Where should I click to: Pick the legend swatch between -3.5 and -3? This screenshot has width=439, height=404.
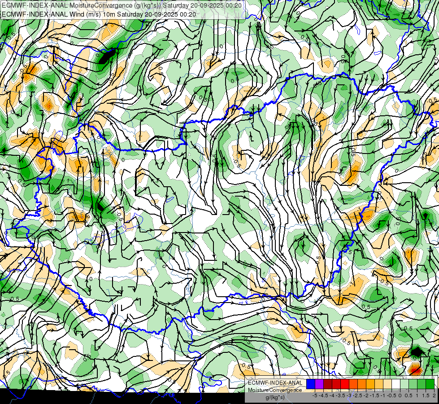coord(345,384)
